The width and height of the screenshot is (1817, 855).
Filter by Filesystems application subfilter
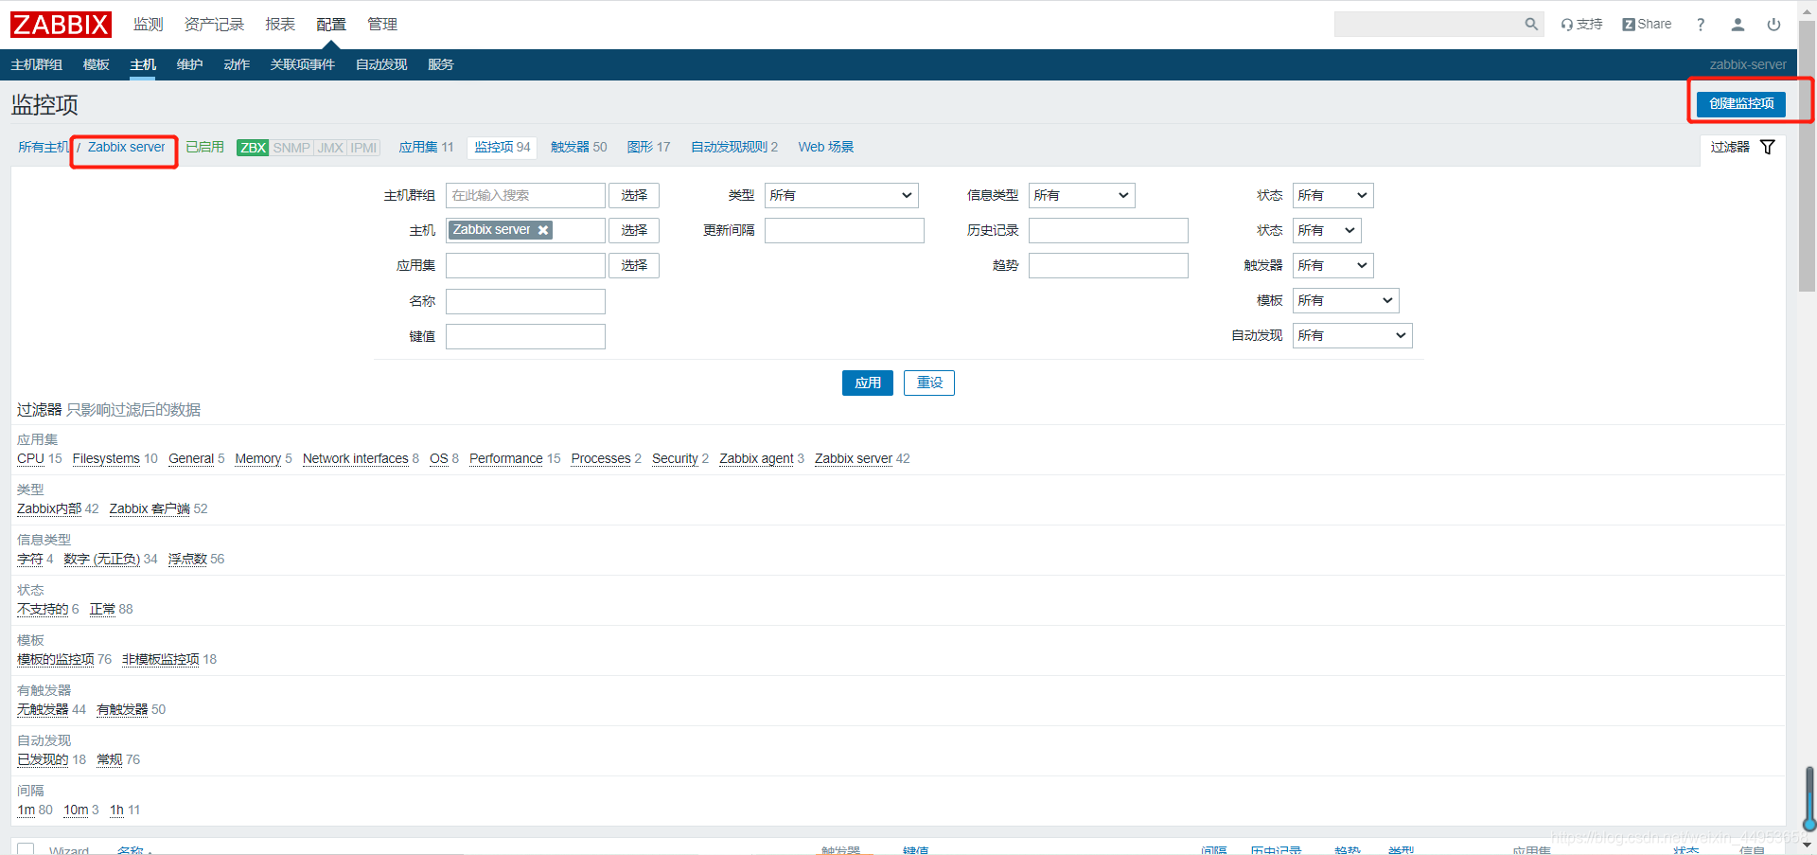[x=106, y=459]
